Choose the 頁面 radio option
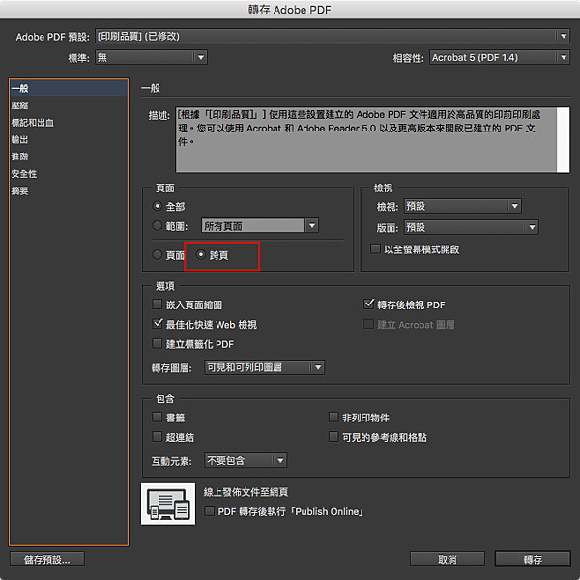Viewport: 580px width, 580px height. 158,254
